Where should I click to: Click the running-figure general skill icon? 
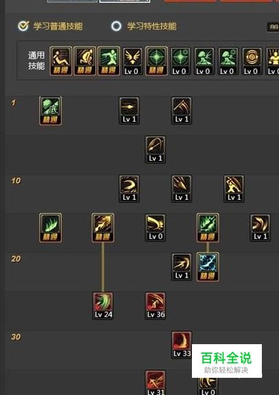click(x=61, y=61)
